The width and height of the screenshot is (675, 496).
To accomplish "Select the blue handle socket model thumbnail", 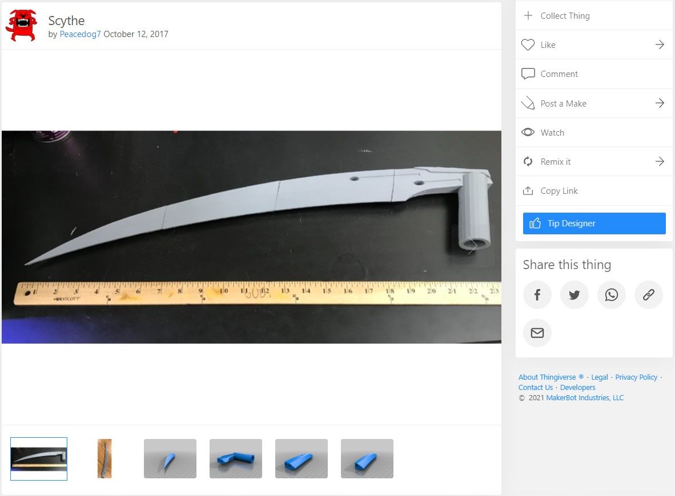I will click(236, 458).
